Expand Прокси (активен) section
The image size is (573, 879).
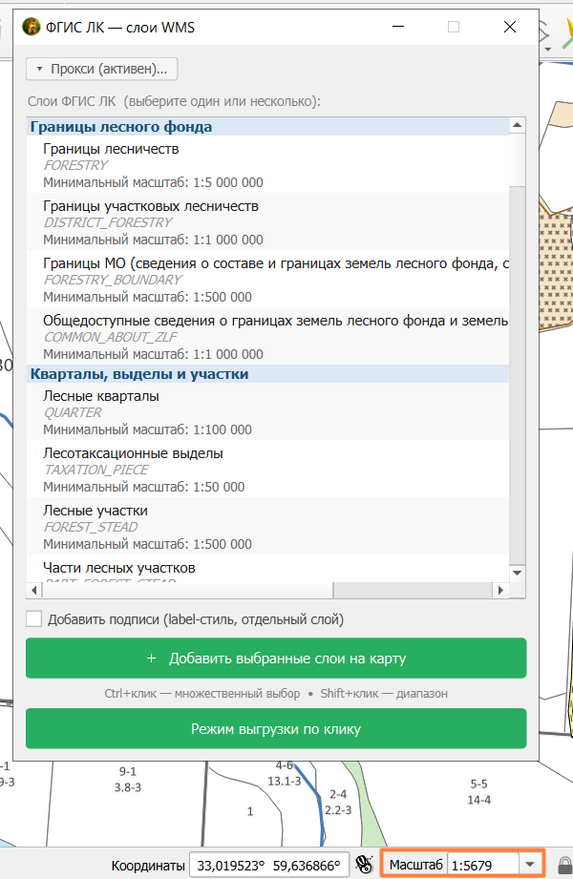pyautogui.click(x=101, y=69)
